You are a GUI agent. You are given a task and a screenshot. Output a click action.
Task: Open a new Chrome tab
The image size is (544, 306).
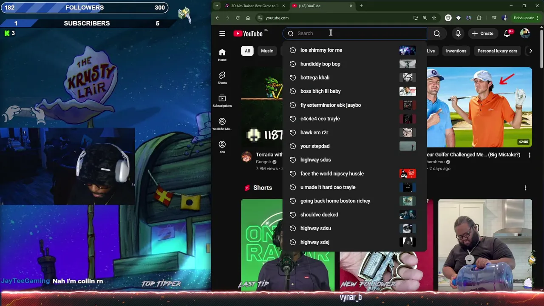coord(361,6)
